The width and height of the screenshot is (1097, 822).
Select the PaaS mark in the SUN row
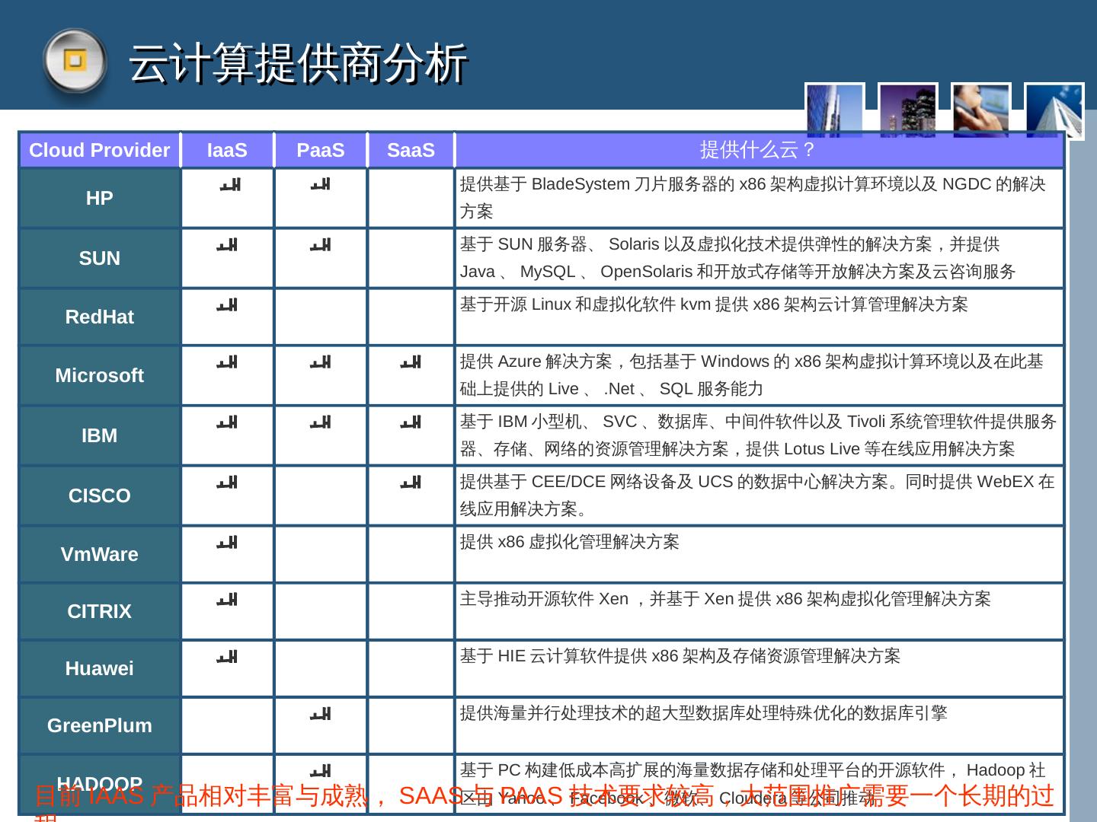click(x=321, y=245)
